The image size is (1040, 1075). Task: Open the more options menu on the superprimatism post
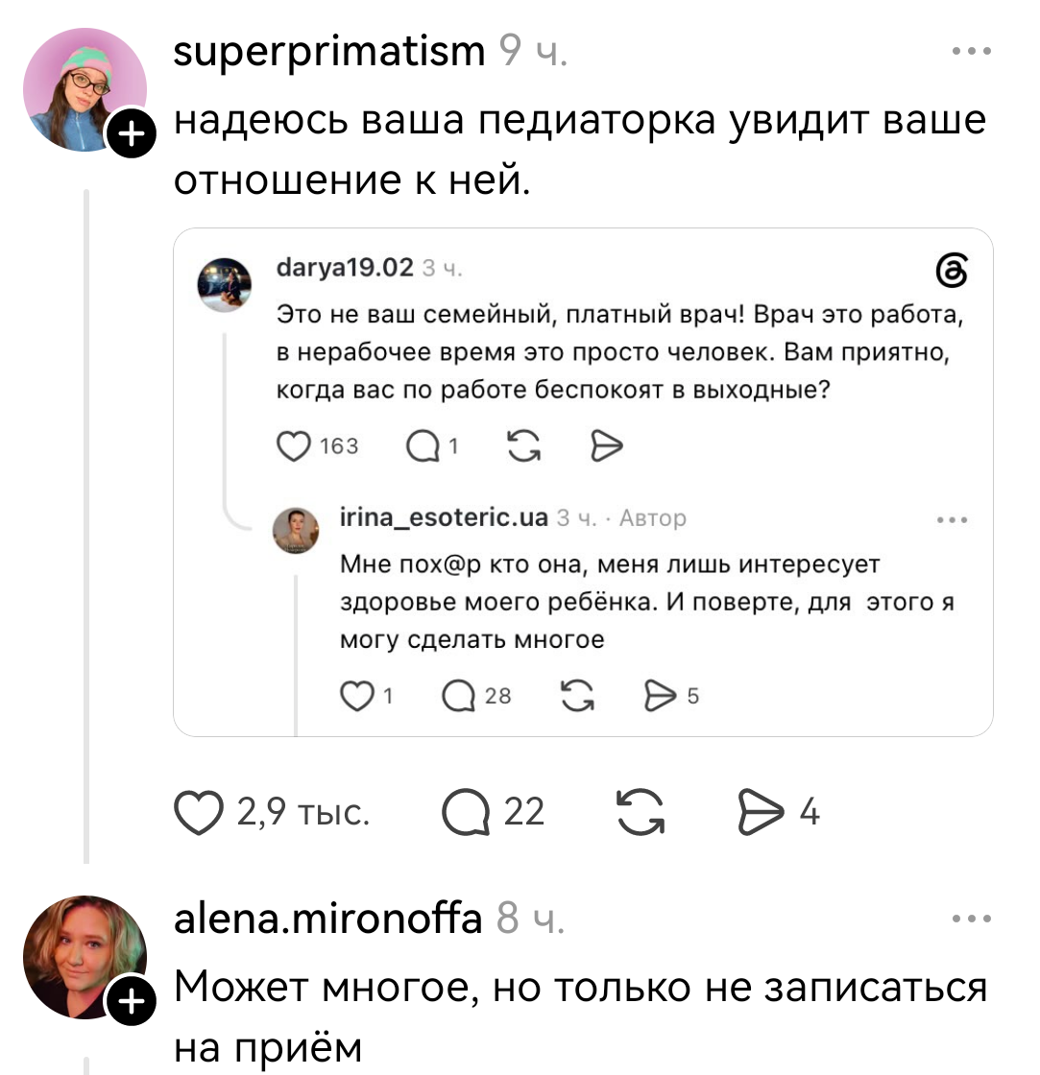[x=972, y=51]
